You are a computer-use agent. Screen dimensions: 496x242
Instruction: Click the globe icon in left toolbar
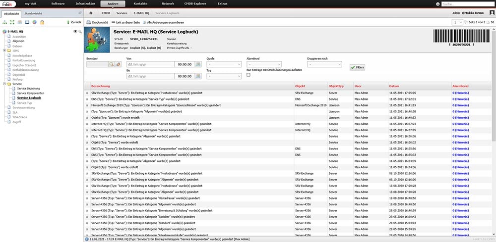[x=35, y=22]
